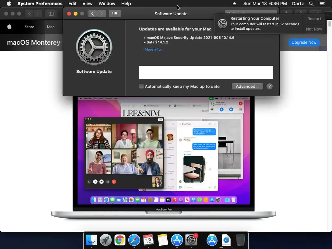Enable Automatically keep my Mac up to date

(141, 86)
